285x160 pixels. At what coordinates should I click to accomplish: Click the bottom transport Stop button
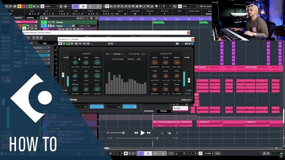[x=148, y=153]
